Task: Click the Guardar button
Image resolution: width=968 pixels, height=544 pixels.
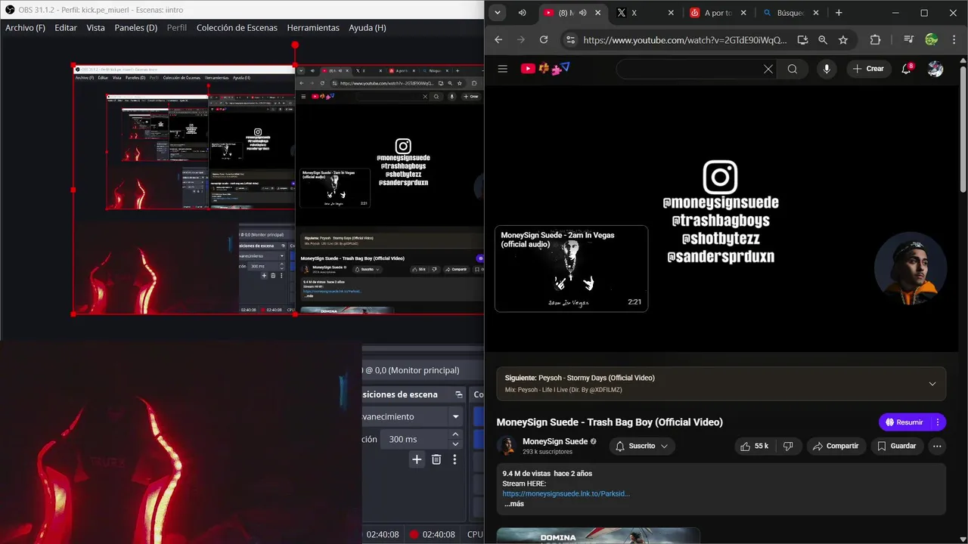Action: tap(896, 446)
